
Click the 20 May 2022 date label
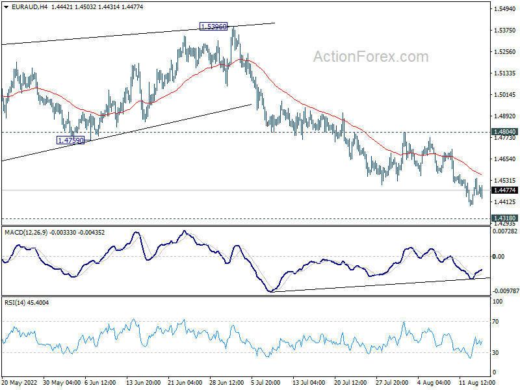19,383
